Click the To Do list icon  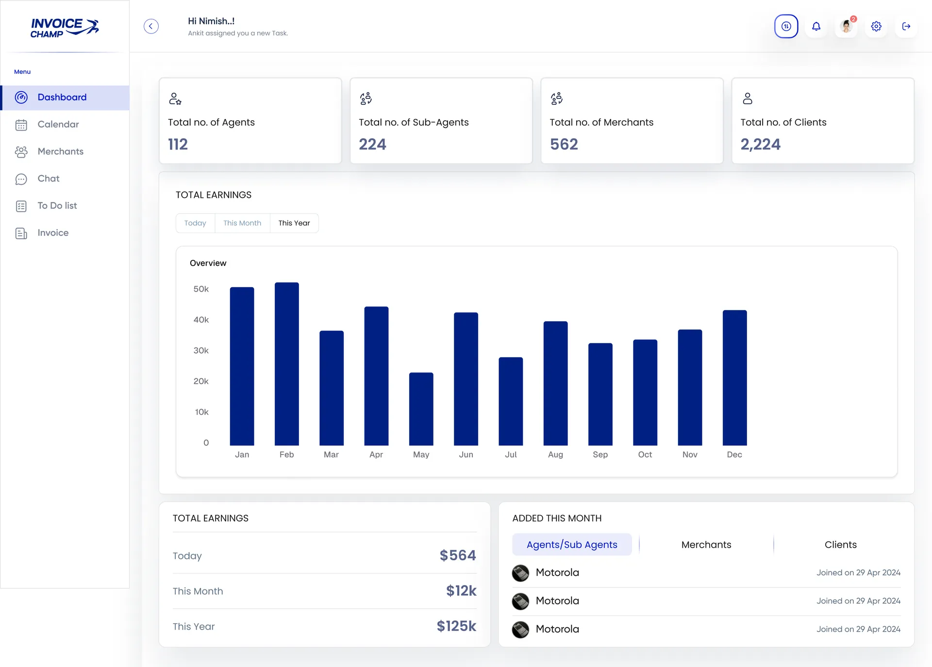[21, 206]
